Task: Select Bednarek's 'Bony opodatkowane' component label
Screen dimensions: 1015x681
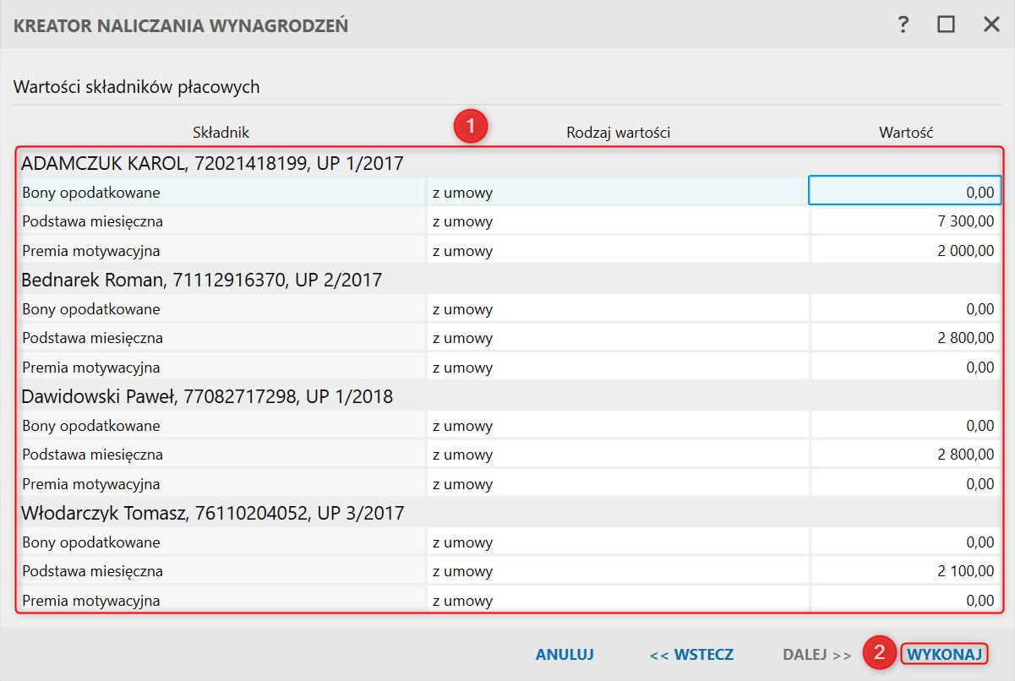Action: [x=91, y=309]
